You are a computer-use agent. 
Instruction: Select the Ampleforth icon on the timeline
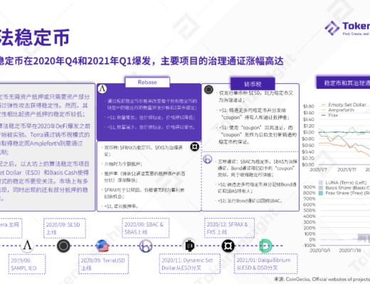(x=27, y=246)
